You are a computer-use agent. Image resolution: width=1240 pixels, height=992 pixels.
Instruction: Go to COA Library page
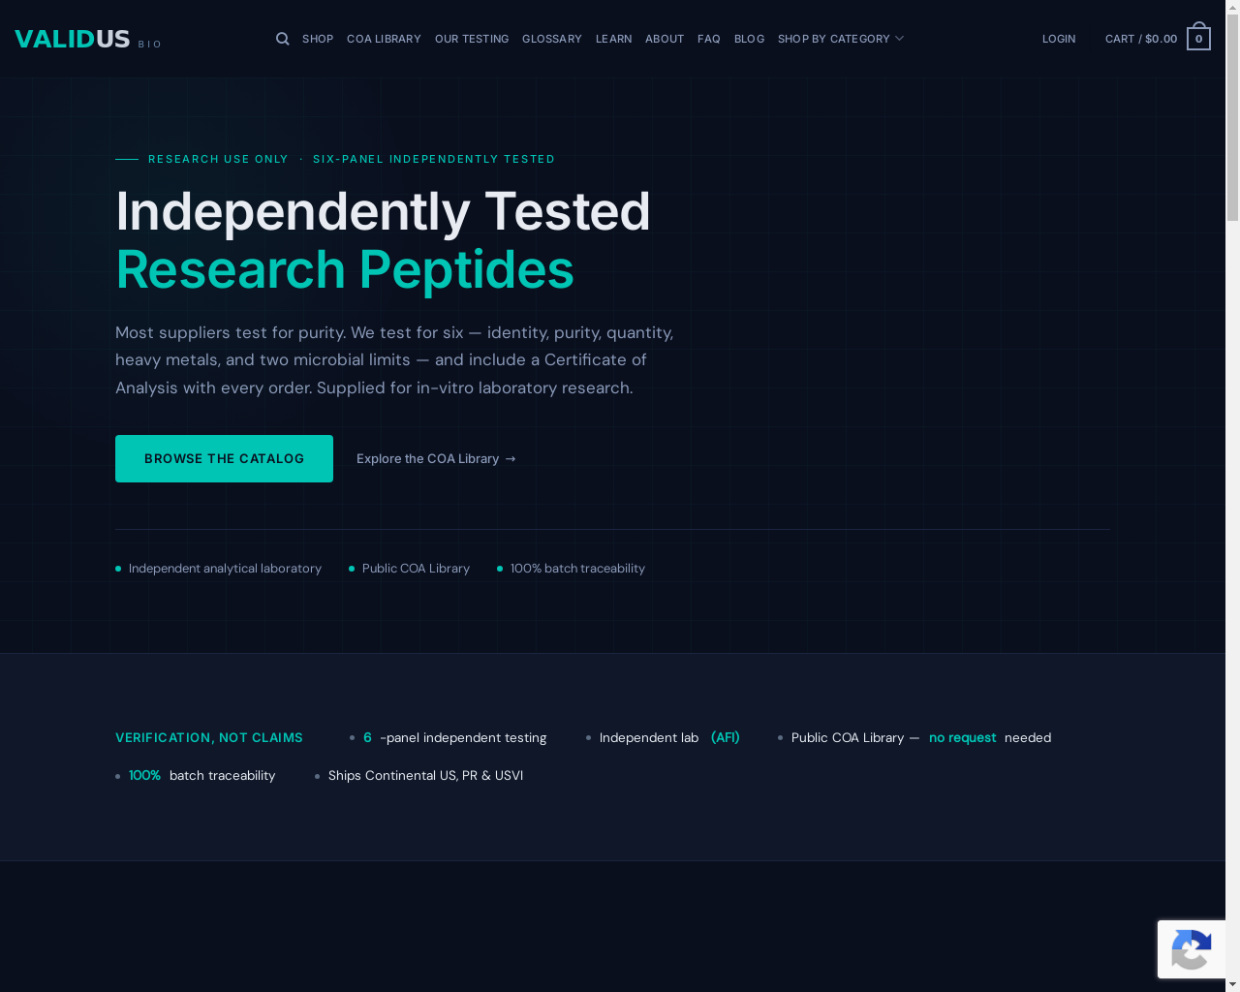pos(384,39)
